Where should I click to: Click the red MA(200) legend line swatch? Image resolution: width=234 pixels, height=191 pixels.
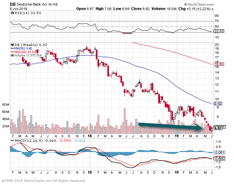pos(12,52)
